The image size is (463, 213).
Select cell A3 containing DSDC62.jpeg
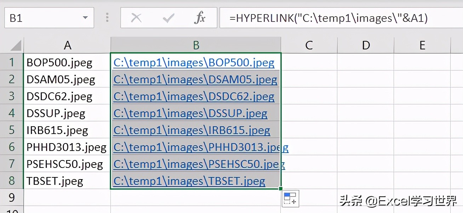pyautogui.click(x=67, y=96)
